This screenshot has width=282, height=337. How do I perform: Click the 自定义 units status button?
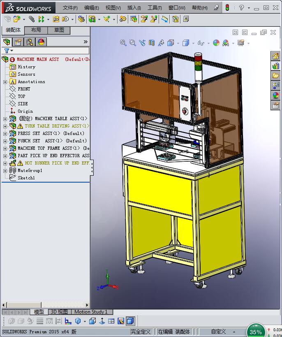pyautogui.click(x=218, y=332)
